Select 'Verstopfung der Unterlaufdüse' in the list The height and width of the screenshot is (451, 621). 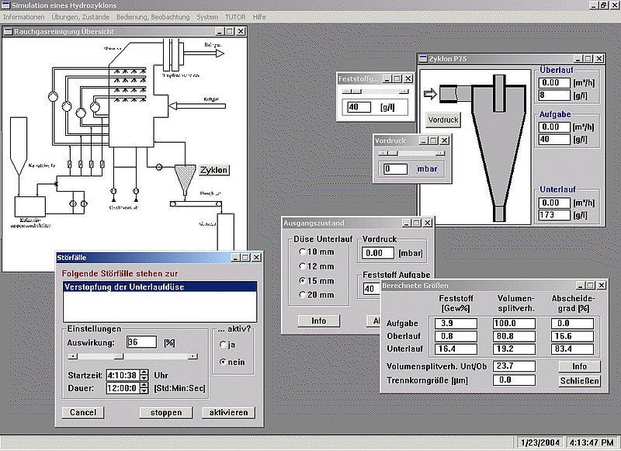pos(160,286)
